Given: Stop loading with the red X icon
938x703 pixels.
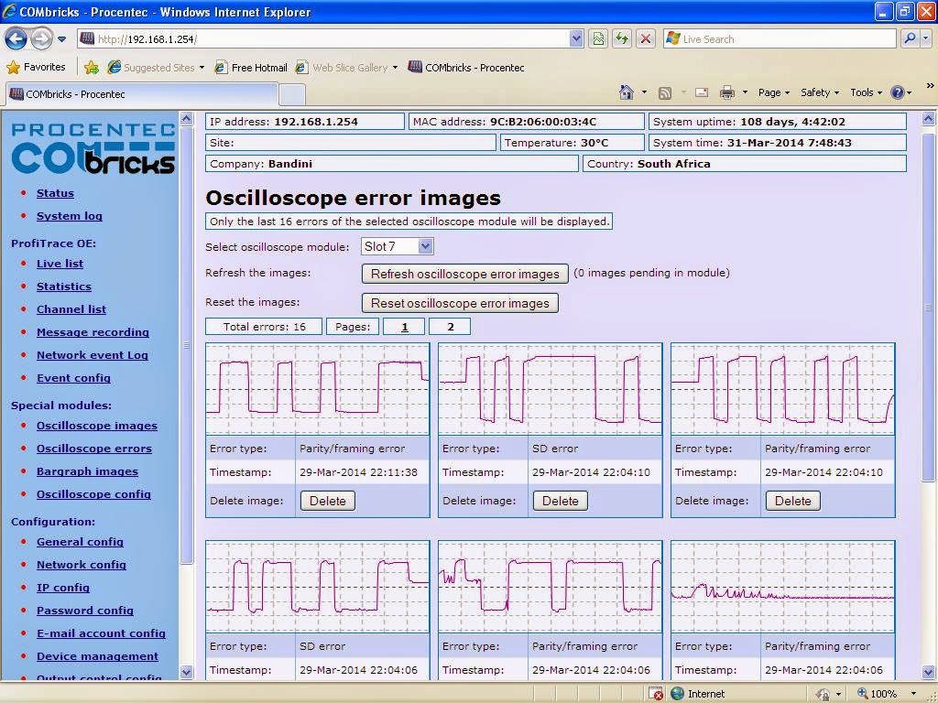Looking at the screenshot, I should pyautogui.click(x=646, y=39).
